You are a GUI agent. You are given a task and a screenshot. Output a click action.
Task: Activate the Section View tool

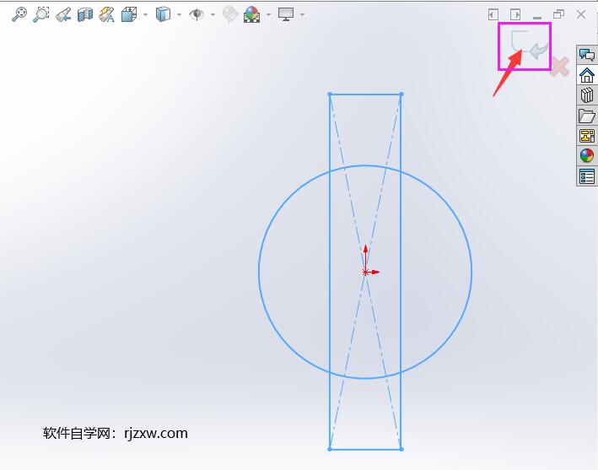tap(85, 15)
